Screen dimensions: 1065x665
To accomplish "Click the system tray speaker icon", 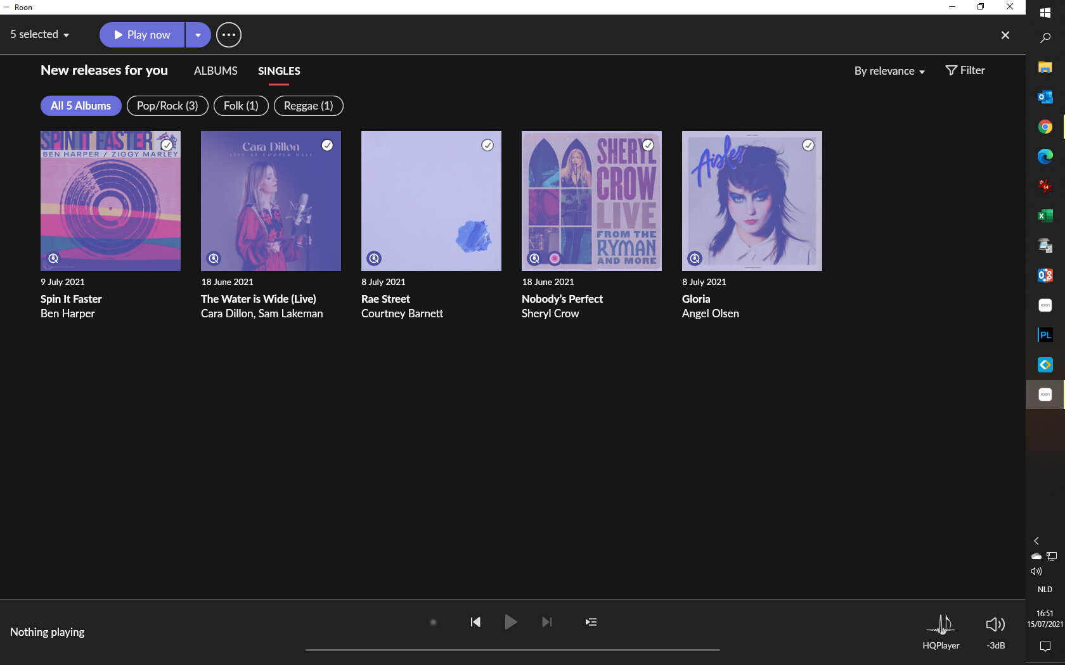I will pos(1036,571).
